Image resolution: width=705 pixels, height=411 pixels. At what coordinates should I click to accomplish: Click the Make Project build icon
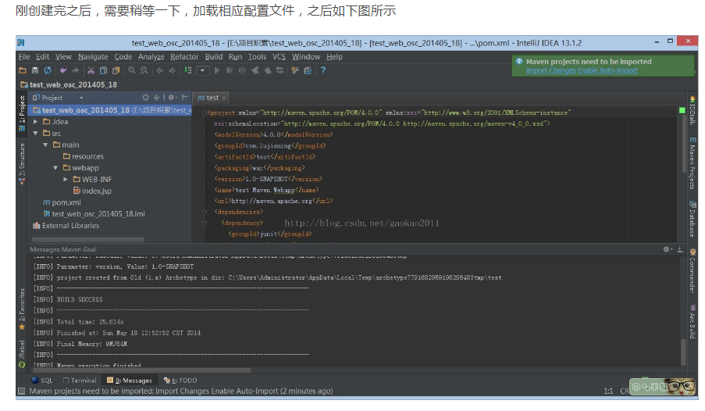(x=188, y=70)
